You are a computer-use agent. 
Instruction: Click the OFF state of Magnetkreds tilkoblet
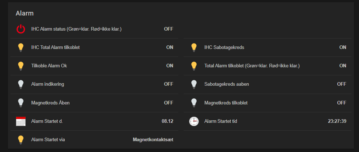342,103
